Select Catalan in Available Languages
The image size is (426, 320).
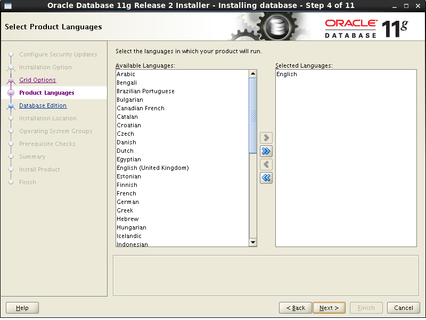click(x=182, y=117)
